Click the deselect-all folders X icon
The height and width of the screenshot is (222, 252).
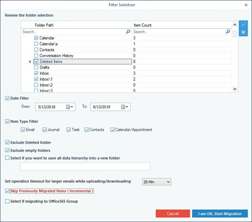[243, 32]
